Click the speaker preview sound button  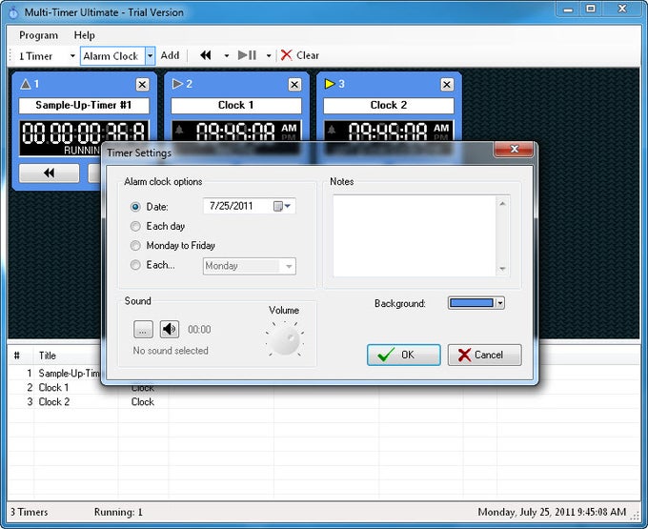click(169, 330)
